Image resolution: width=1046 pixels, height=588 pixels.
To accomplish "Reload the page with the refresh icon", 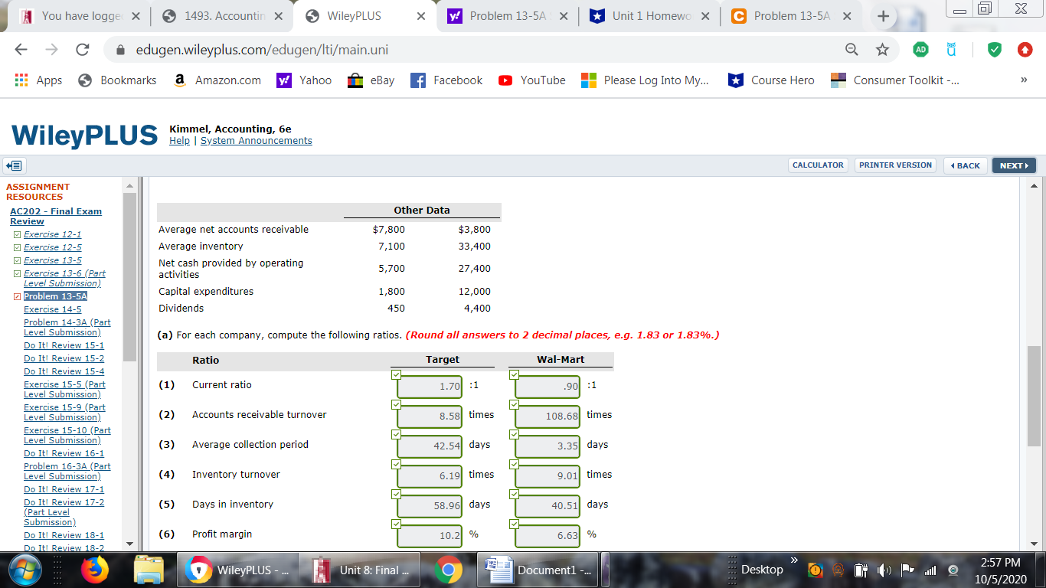I will [82, 50].
